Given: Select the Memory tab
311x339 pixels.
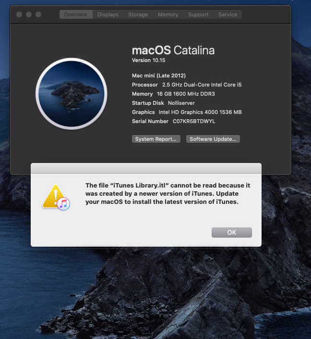Looking at the screenshot, I should (x=168, y=14).
